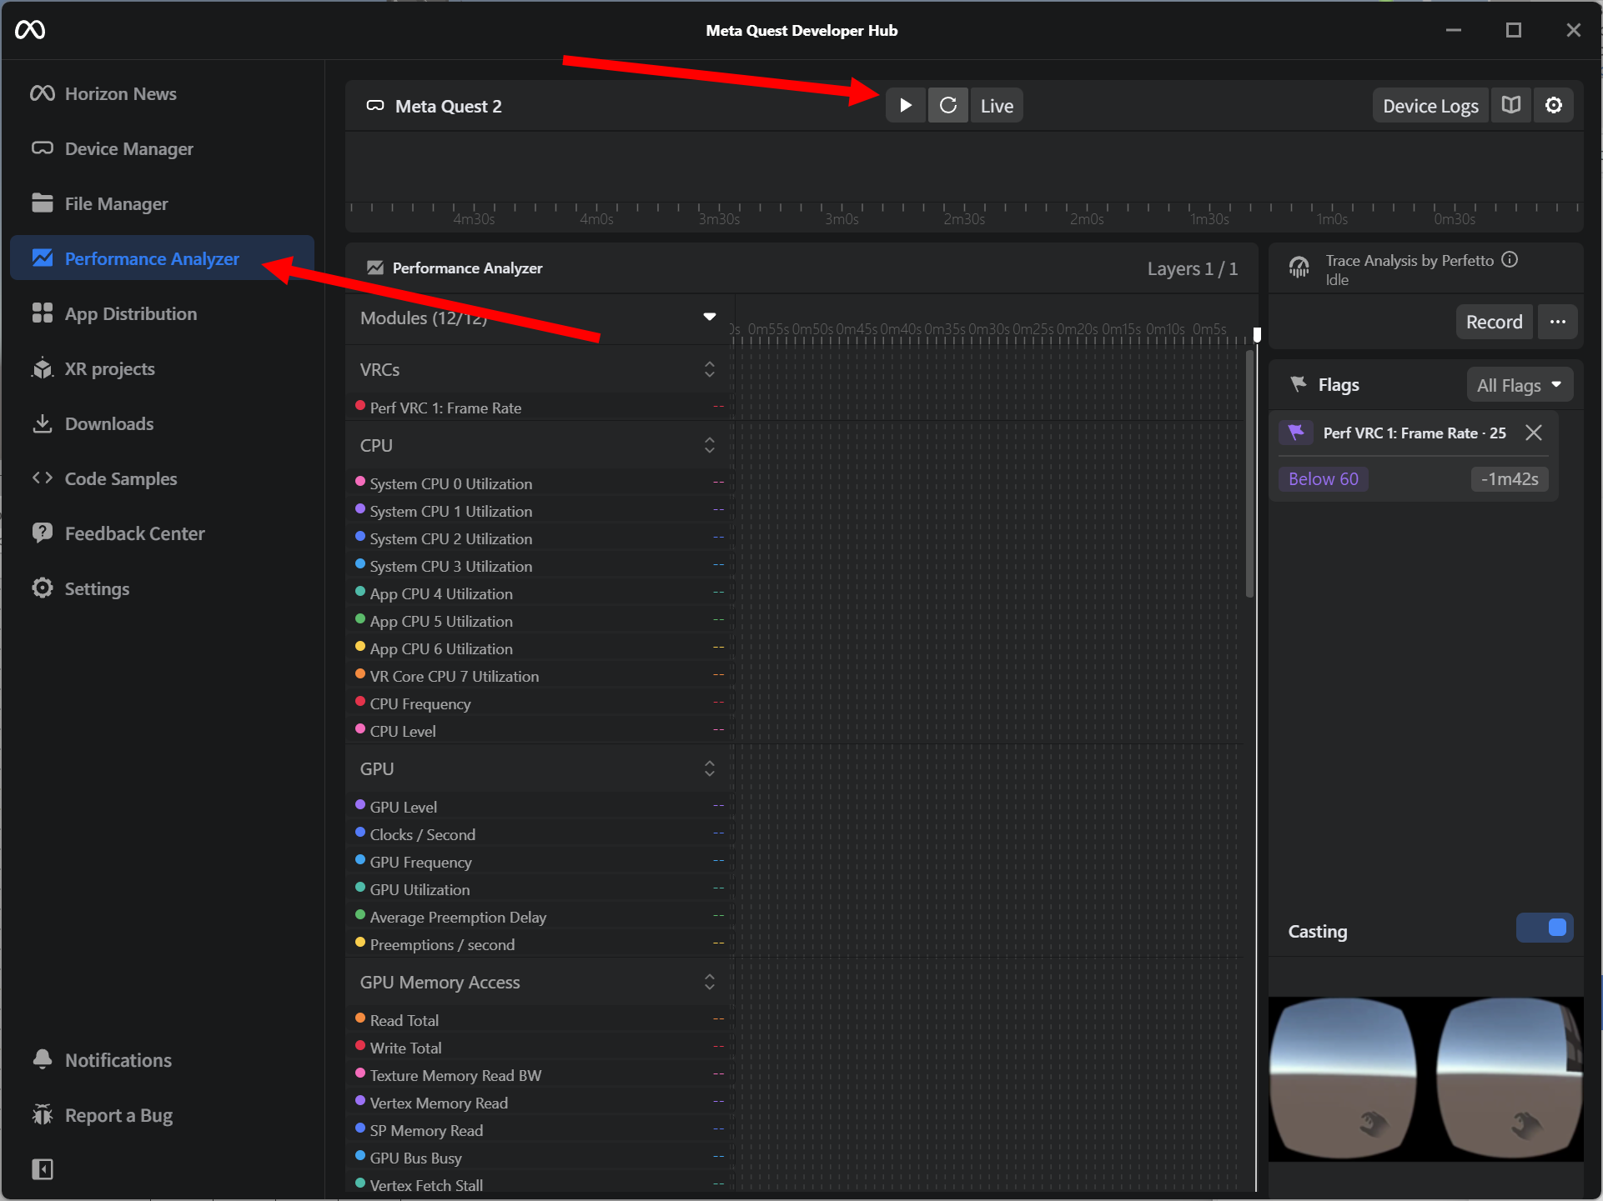1603x1201 pixels.
Task: Start the performance capture play button
Action: tap(906, 106)
